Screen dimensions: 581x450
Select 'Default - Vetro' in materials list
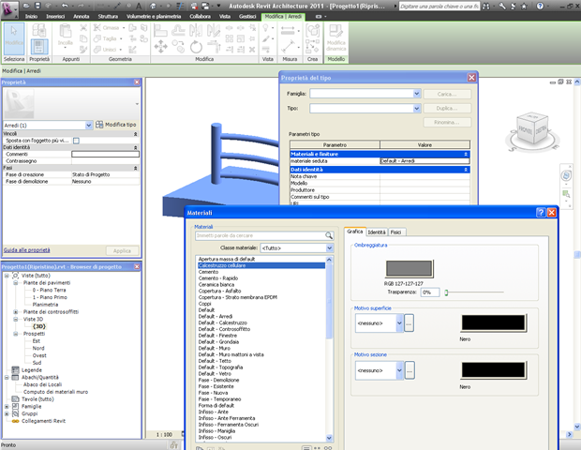pos(216,372)
